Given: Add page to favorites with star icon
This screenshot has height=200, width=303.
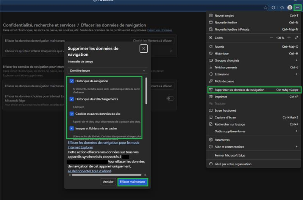Looking at the screenshot, I should pos(266,8).
